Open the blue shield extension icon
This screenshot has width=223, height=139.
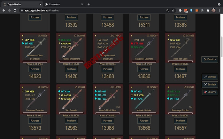191,10
